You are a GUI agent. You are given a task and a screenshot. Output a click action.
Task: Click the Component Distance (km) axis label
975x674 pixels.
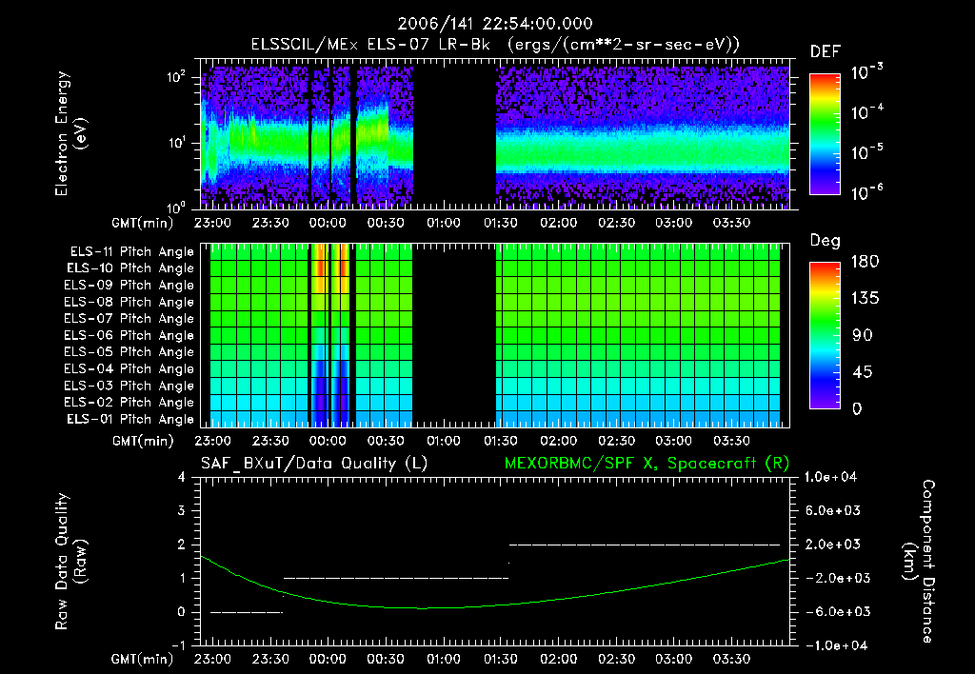(919, 562)
